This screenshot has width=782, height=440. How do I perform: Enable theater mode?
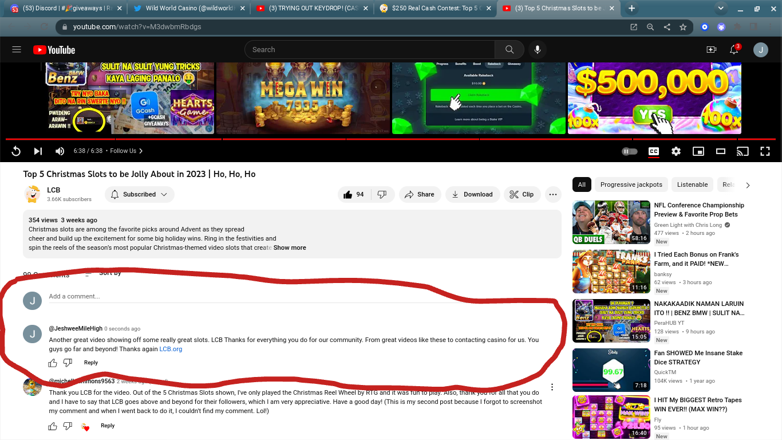721,151
